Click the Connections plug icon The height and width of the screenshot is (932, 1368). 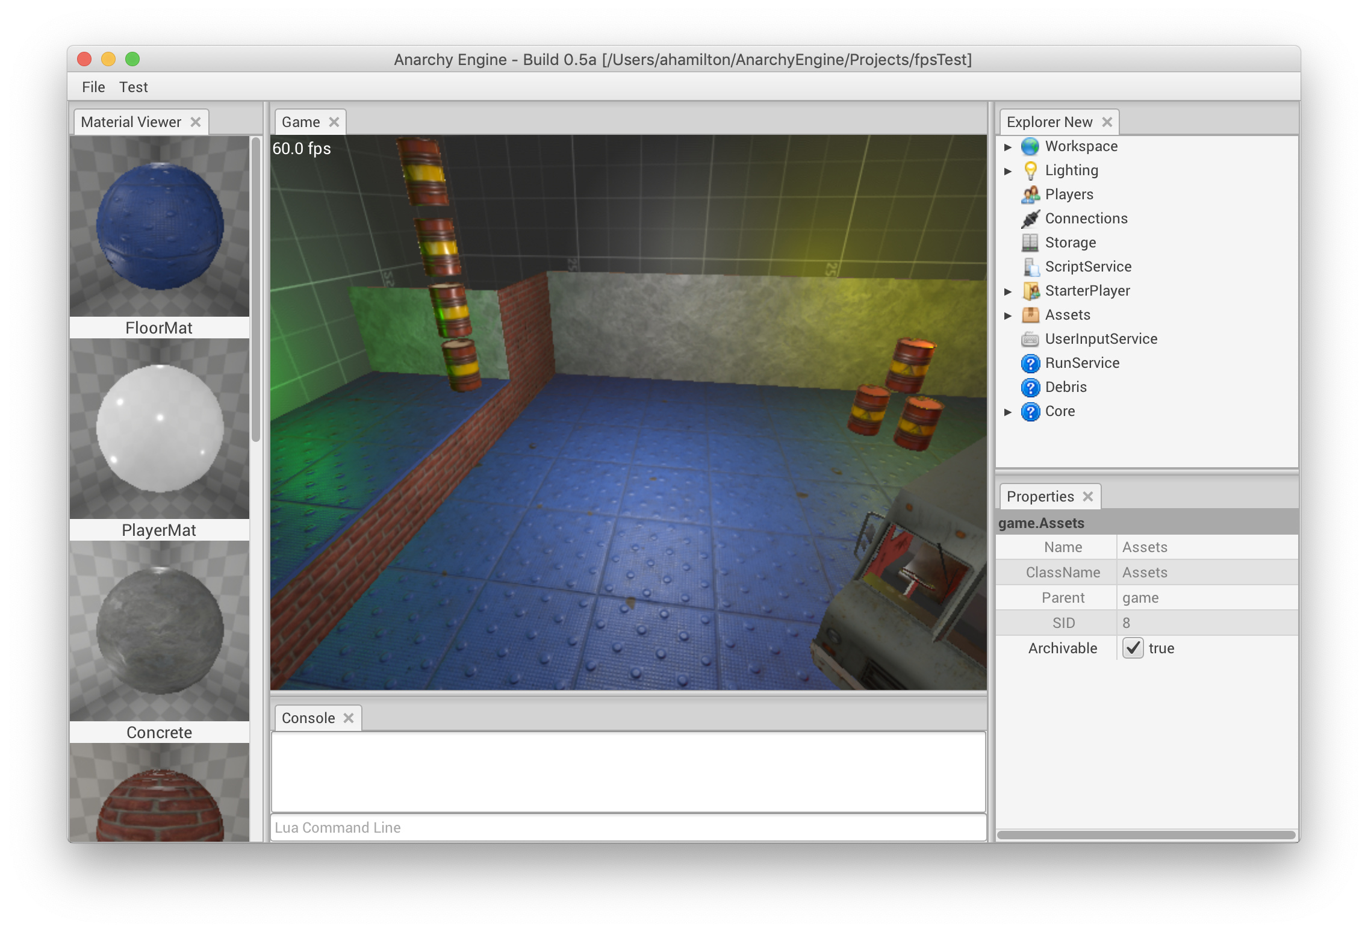(1030, 219)
